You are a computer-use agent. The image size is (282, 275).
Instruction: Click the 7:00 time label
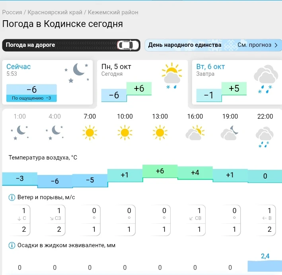click(90, 116)
